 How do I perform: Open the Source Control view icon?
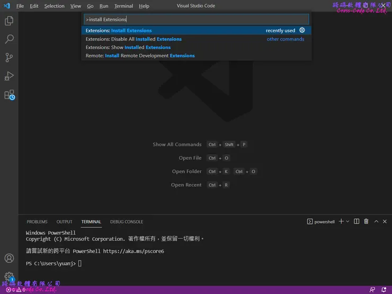point(9,58)
